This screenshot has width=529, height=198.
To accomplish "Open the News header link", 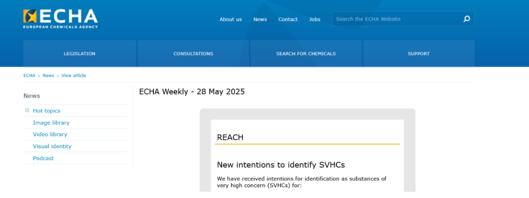I will (260, 19).
